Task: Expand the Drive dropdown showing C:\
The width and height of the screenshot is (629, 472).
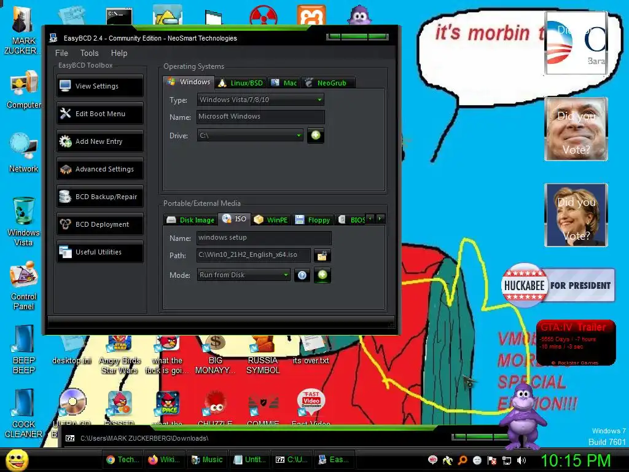Action: 250,135
